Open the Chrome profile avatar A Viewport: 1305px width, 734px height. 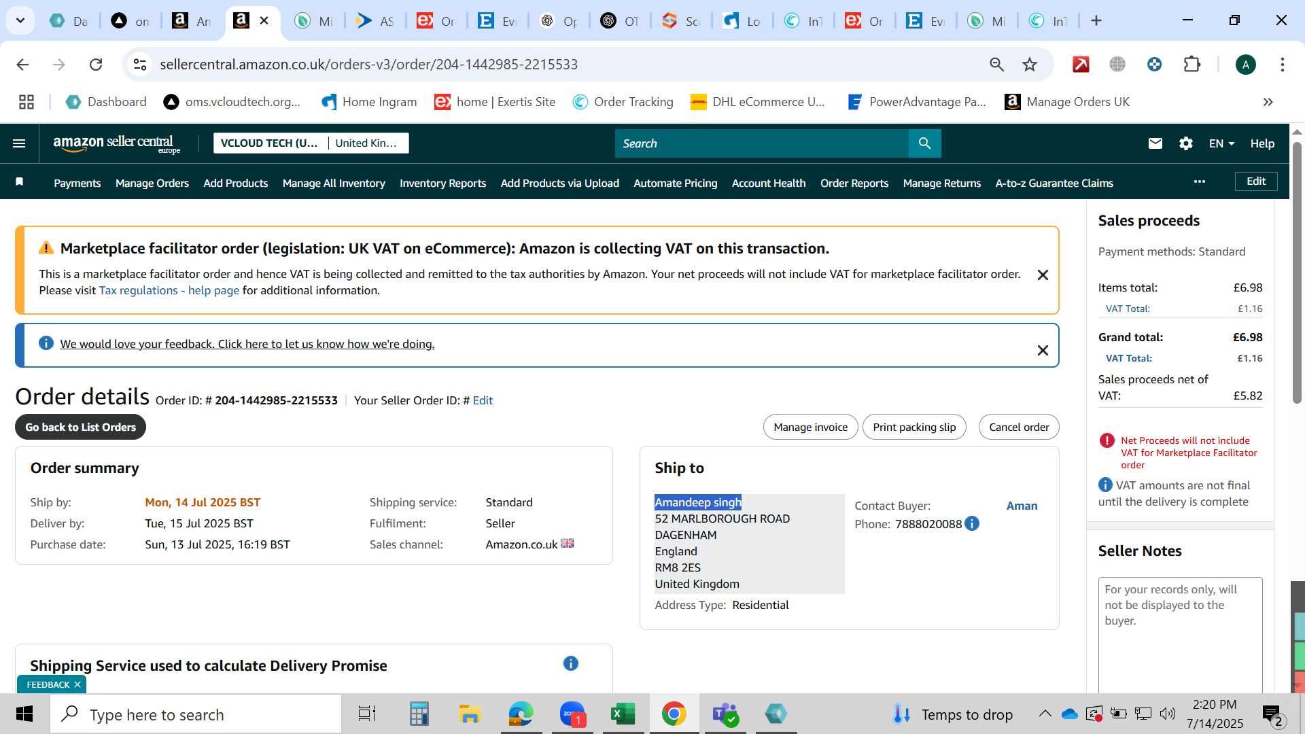click(x=1245, y=65)
